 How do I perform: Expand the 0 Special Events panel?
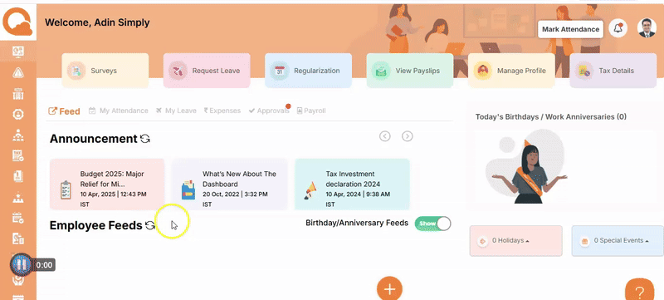pos(618,241)
